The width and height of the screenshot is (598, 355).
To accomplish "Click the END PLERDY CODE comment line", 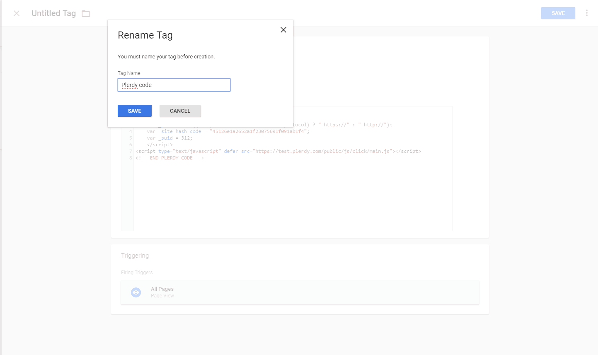I will click(169, 158).
